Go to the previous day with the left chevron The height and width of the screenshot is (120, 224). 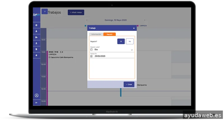click(x=87, y=20)
